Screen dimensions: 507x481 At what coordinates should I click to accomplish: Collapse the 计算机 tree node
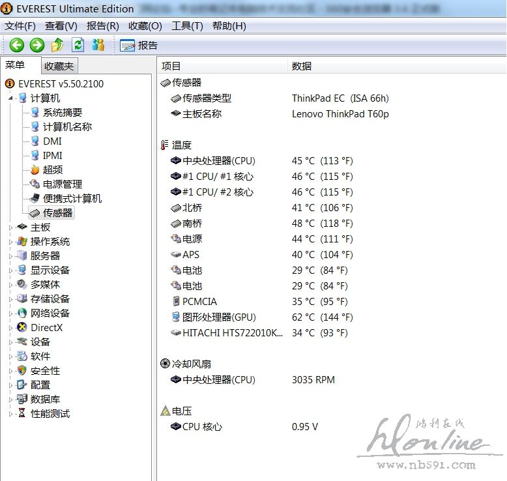point(10,98)
